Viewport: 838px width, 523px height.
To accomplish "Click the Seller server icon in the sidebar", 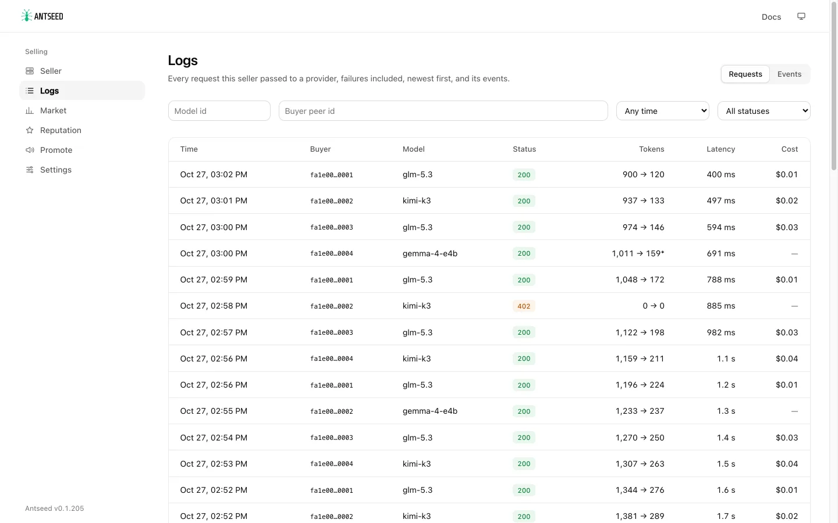I will pos(30,71).
